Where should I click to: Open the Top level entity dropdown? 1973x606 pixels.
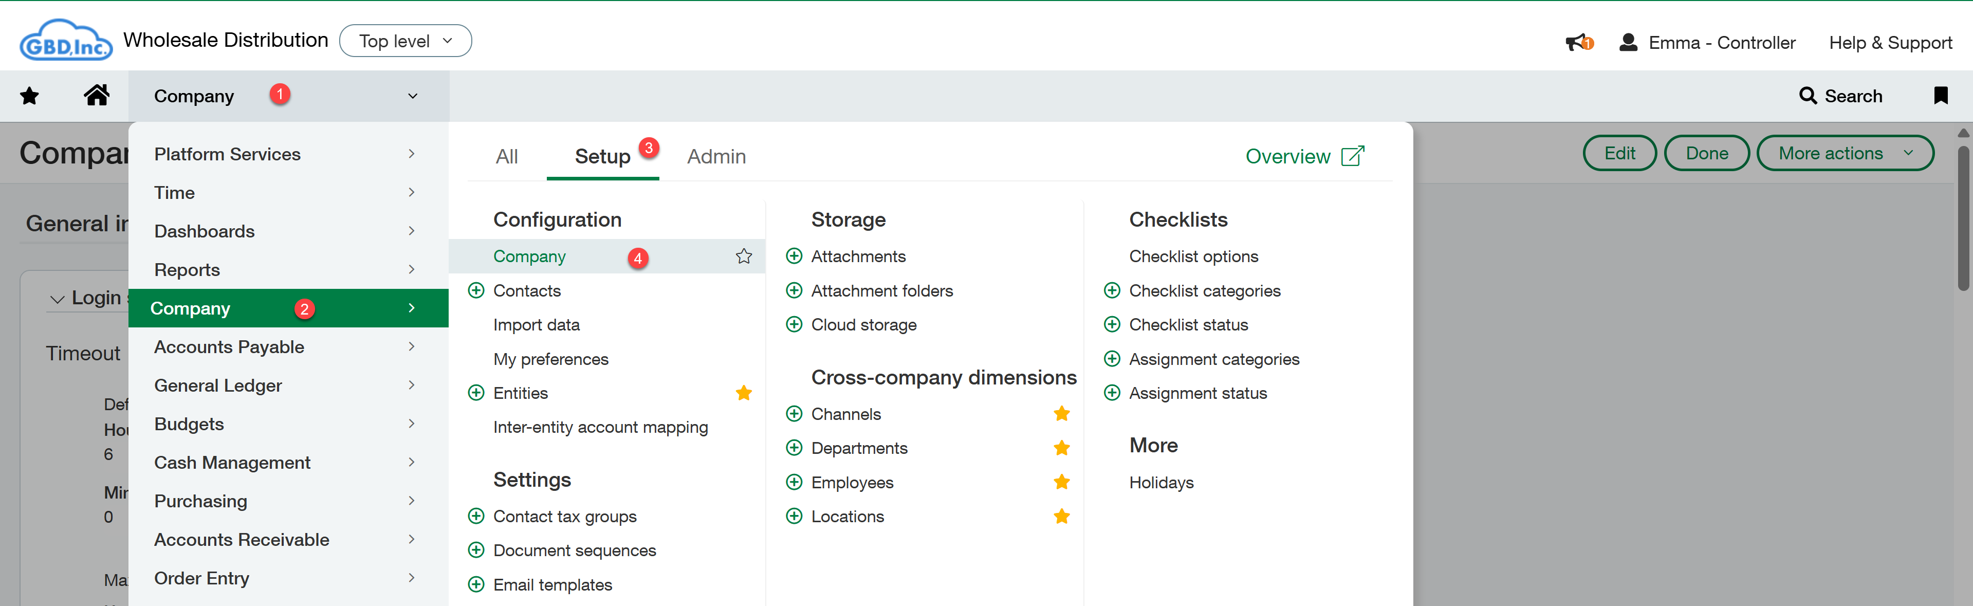point(405,41)
